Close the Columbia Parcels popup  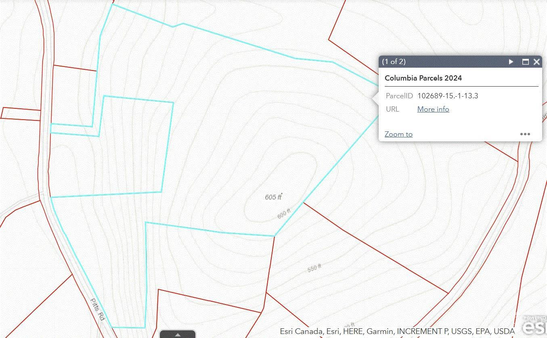(x=537, y=62)
